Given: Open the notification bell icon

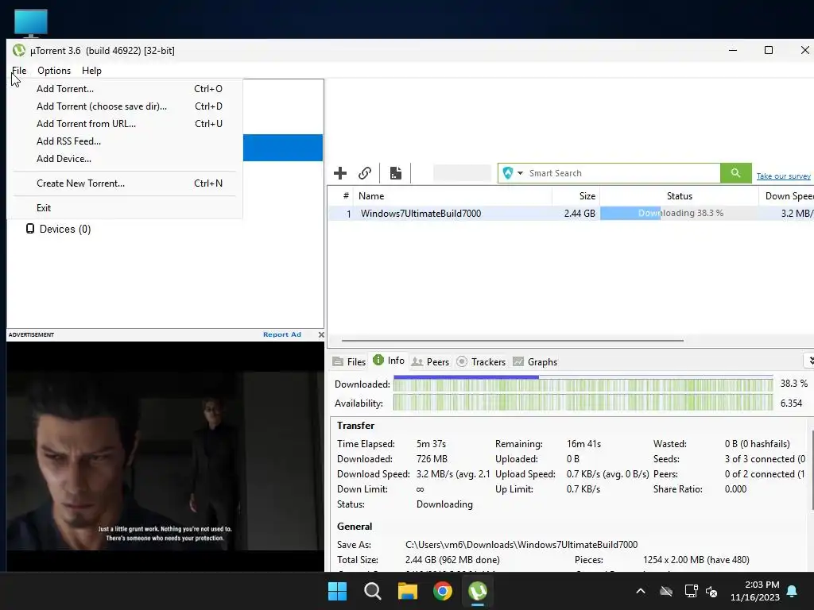Looking at the screenshot, I should [x=793, y=591].
